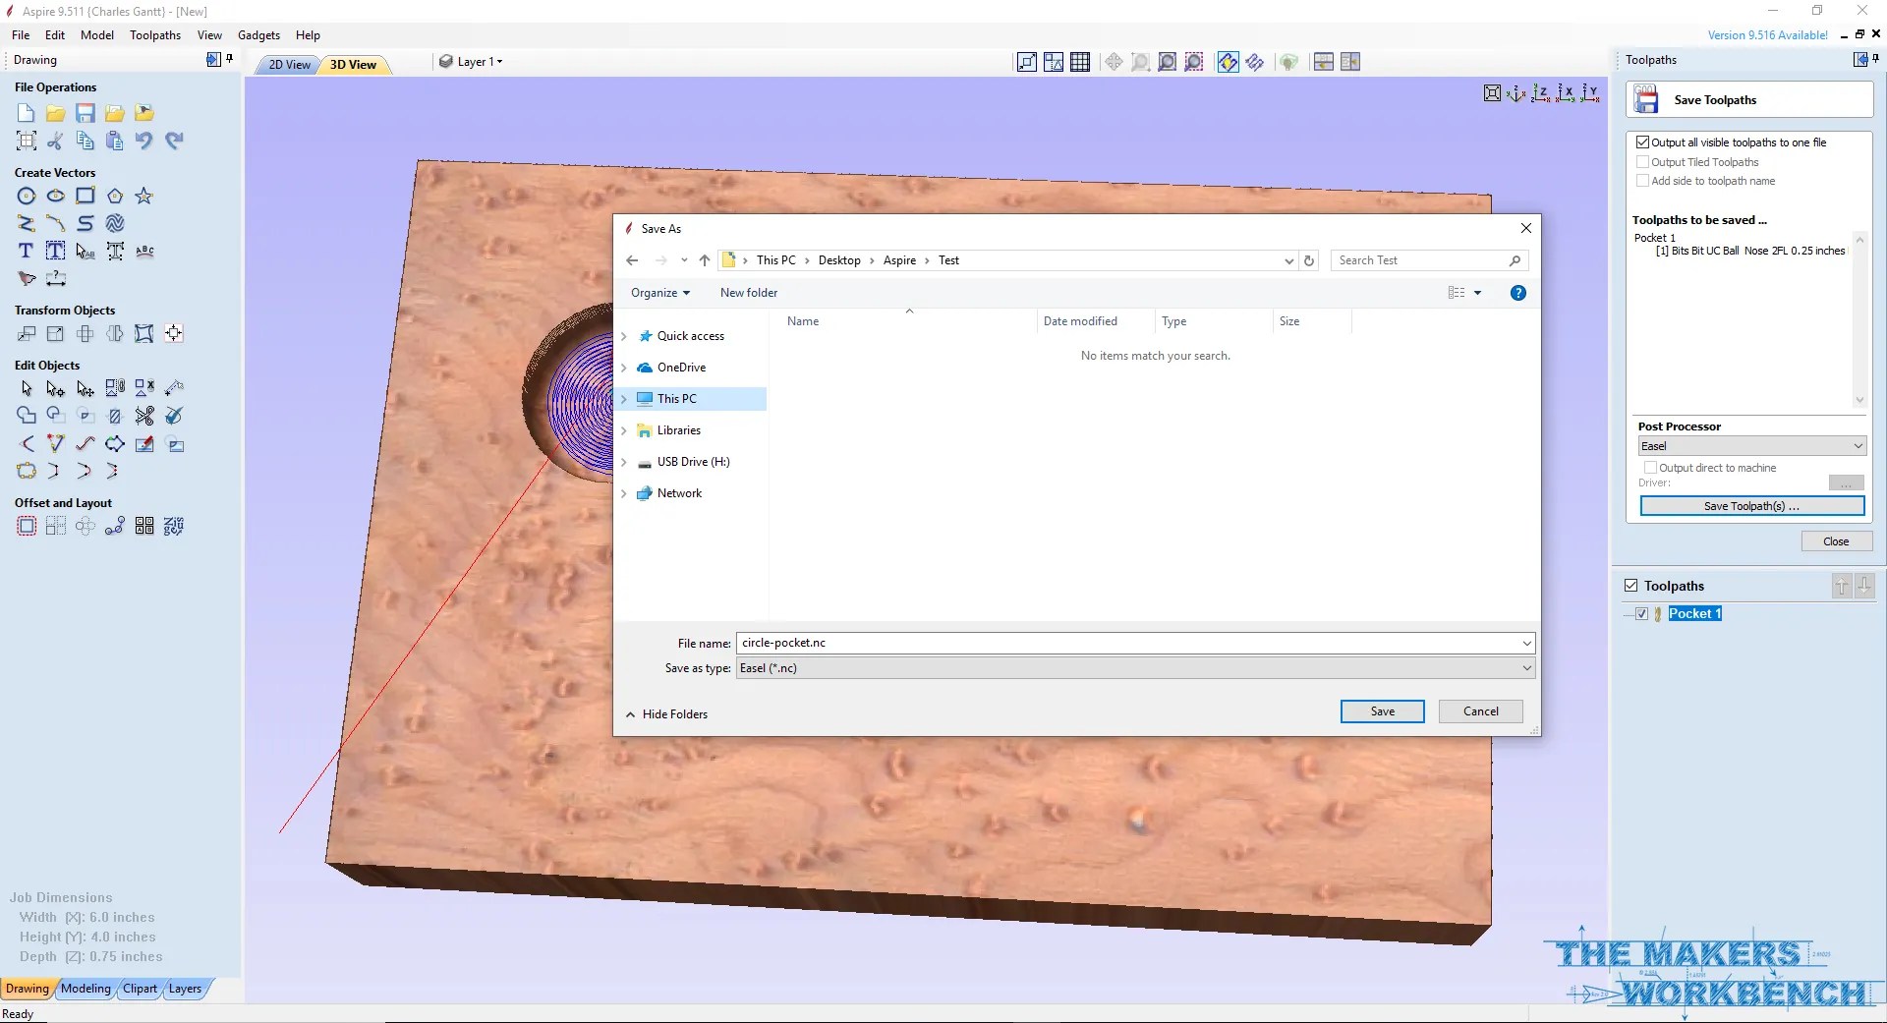Click the Cut objects scissors icon
Viewport: 1887px width, 1023px height.
tap(54, 141)
